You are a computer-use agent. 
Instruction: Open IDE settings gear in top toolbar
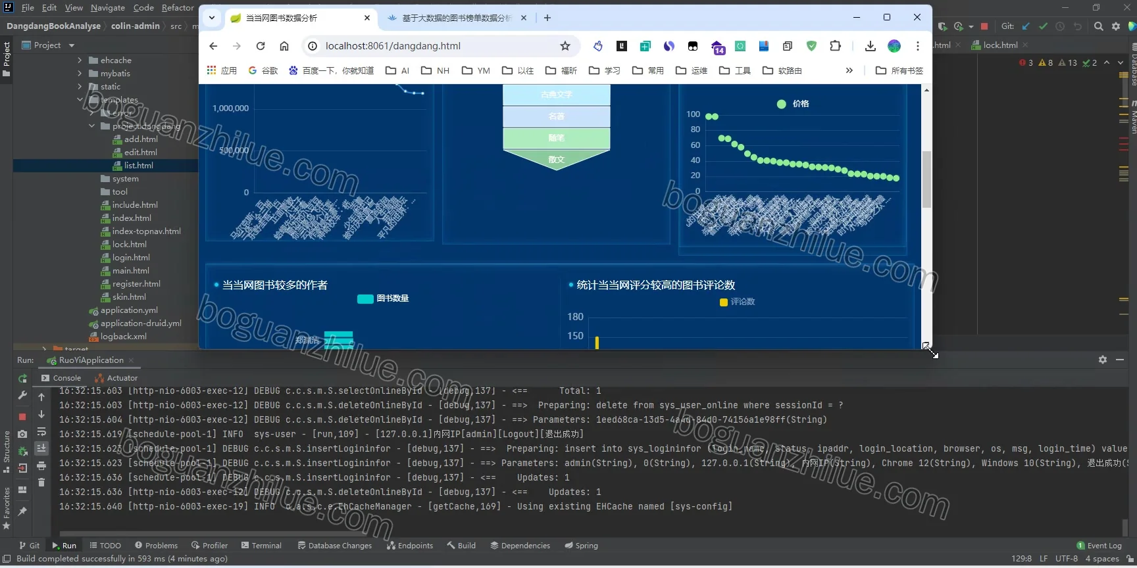pos(1116,26)
